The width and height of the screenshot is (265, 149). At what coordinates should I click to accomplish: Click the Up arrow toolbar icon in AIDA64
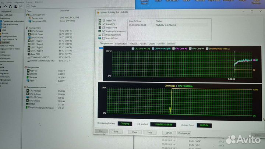coord(6,7)
